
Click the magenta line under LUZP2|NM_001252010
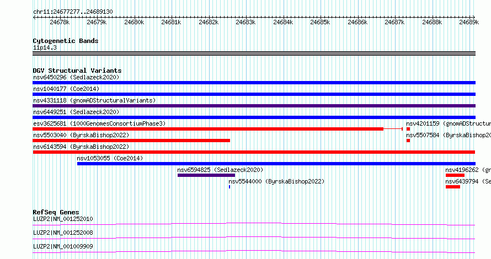pyautogui.click(x=254, y=224)
